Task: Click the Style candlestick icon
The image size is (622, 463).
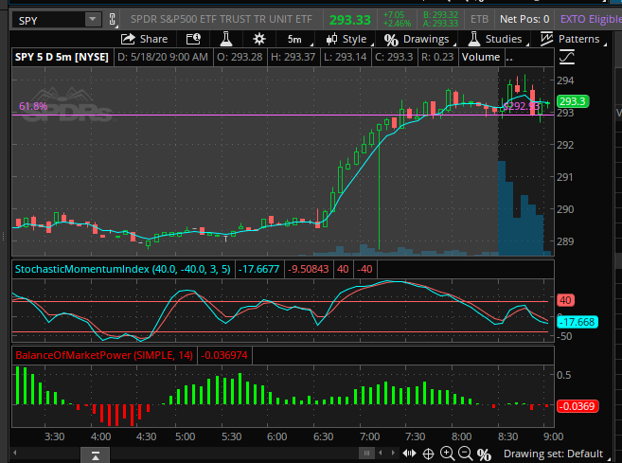Action: 331,39
